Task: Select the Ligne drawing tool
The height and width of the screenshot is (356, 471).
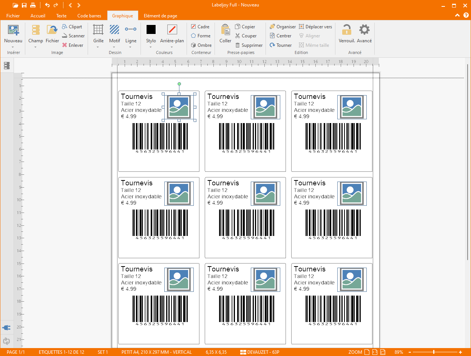Action: (x=131, y=34)
